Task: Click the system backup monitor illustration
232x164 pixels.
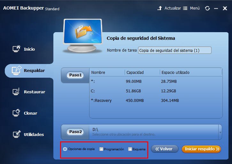Action: click(83, 35)
